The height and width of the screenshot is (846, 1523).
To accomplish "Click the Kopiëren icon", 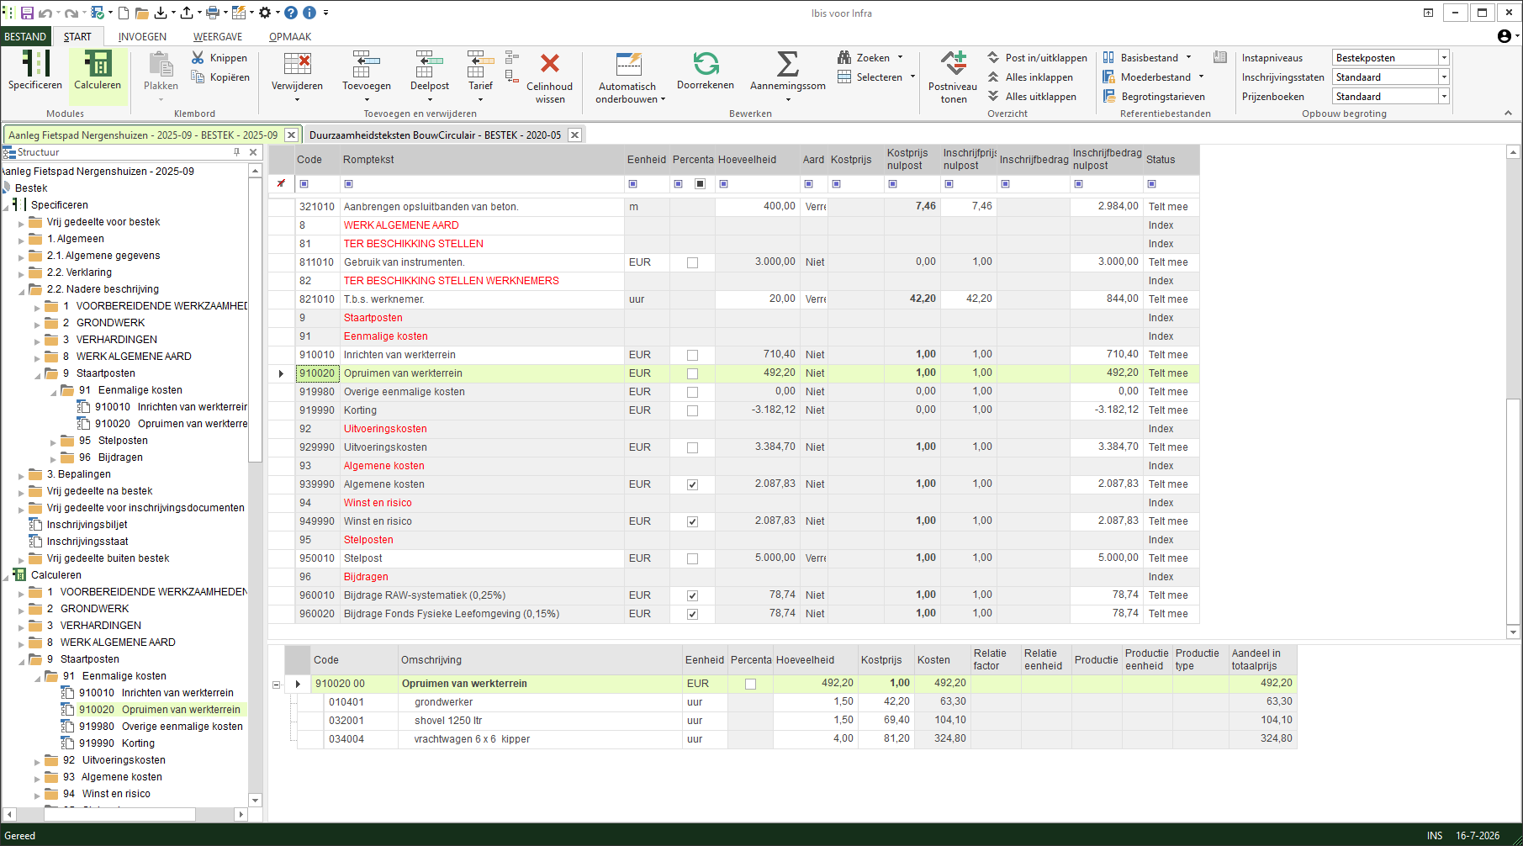I will (x=198, y=77).
